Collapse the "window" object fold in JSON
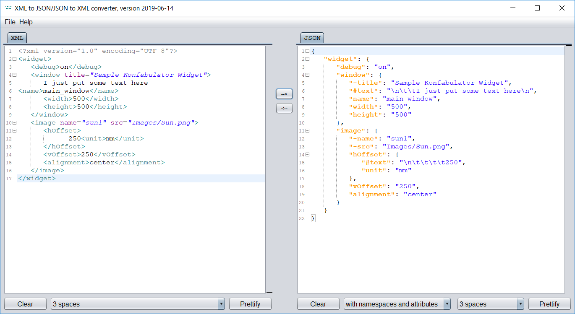The width and height of the screenshot is (575, 314). click(307, 75)
